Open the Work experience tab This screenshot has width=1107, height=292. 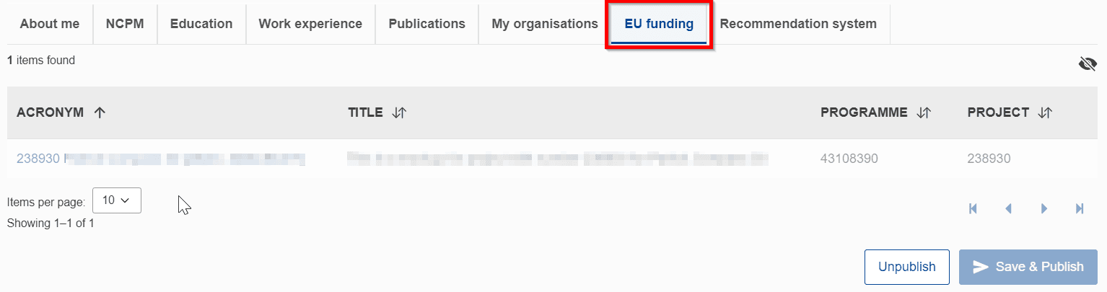[310, 24]
